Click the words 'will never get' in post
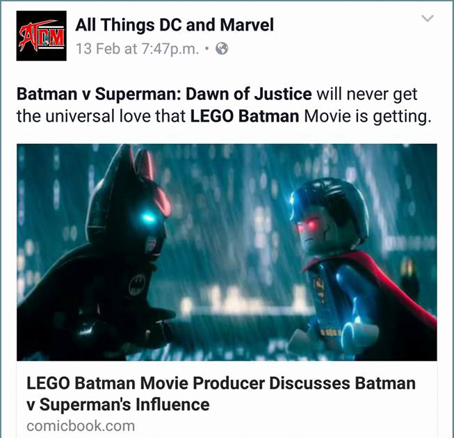 tap(367, 94)
